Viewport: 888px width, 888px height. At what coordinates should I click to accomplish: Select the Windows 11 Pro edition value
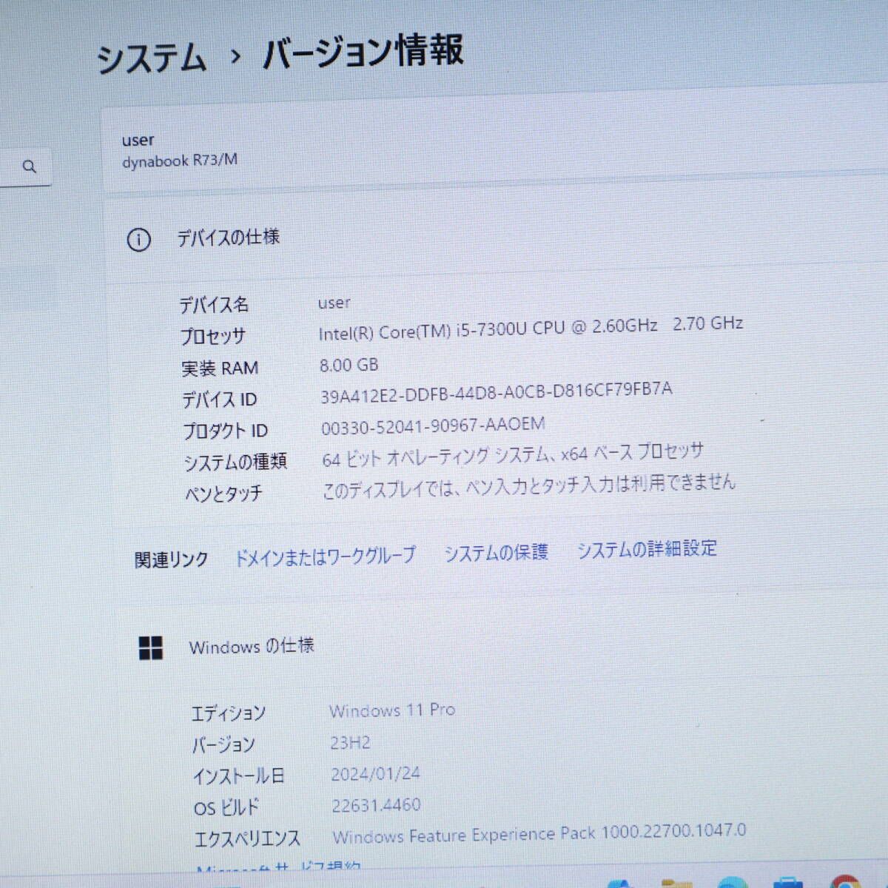(x=392, y=710)
